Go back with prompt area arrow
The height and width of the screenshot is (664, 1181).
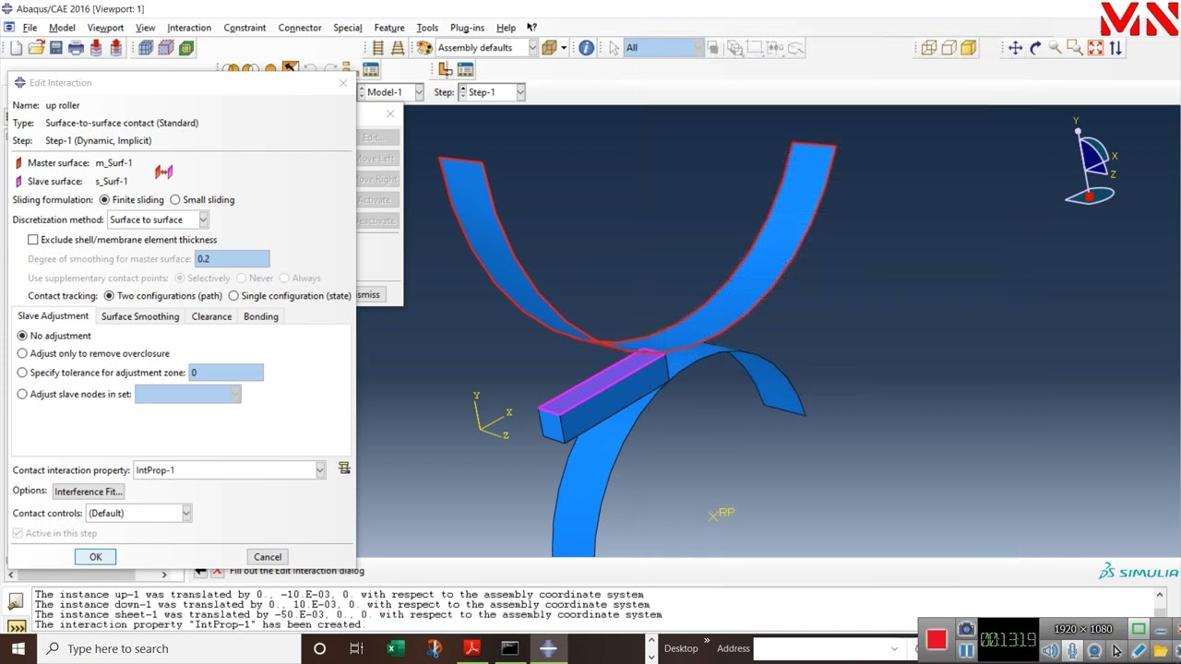pyautogui.click(x=200, y=572)
